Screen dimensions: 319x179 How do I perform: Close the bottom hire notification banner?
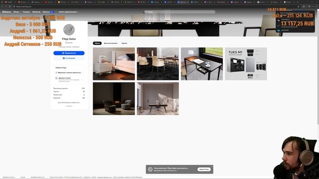tap(212, 166)
